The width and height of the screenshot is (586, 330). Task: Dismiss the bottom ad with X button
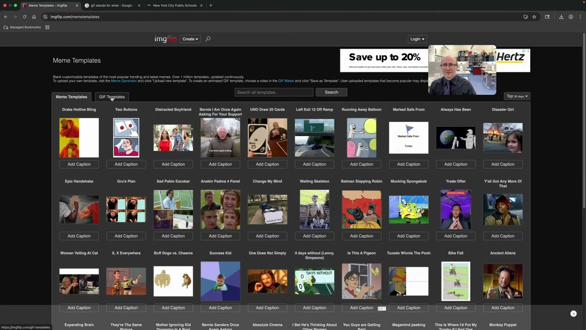pyautogui.click(x=573, y=313)
